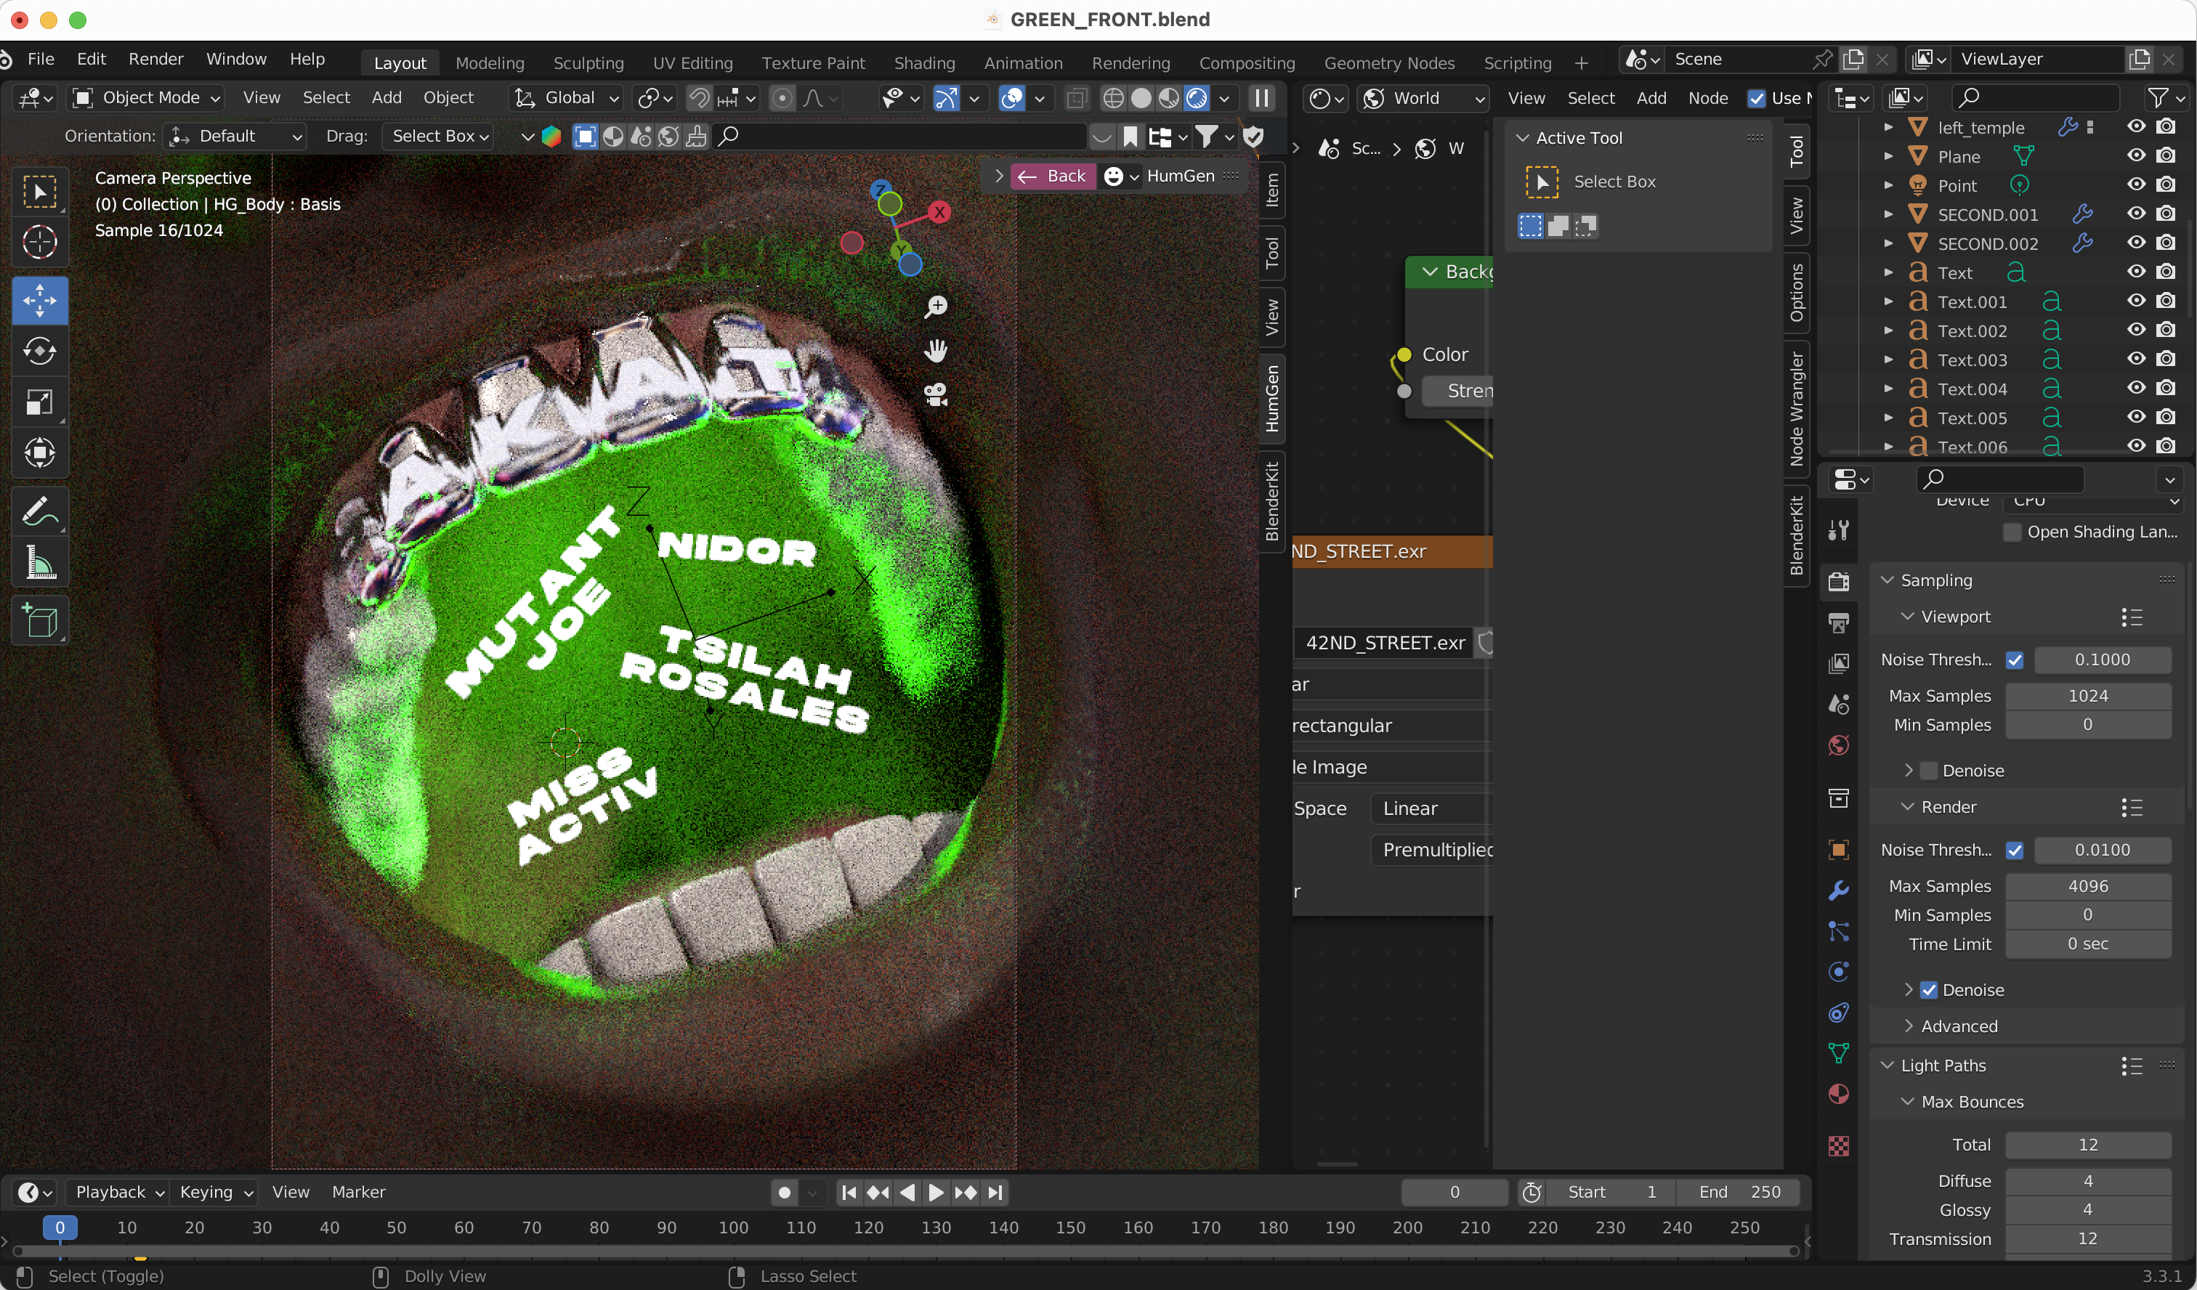This screenshot has width=2197, height=1290.
Task: Open the Material properties tab icon
Action: coord(1839,1095)
